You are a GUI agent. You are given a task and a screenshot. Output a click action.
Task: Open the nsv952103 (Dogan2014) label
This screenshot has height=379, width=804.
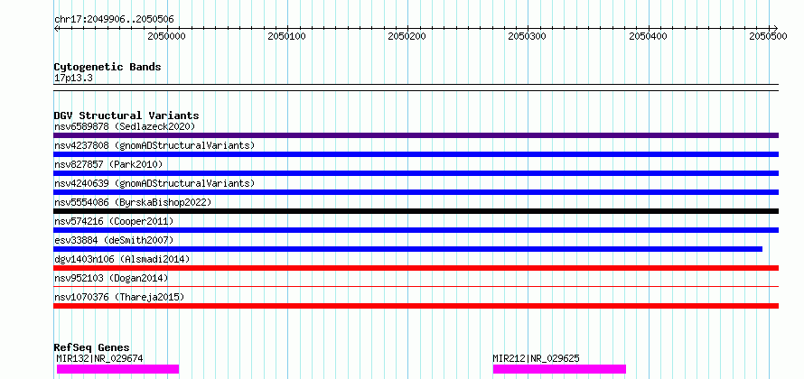coord(111,278)
